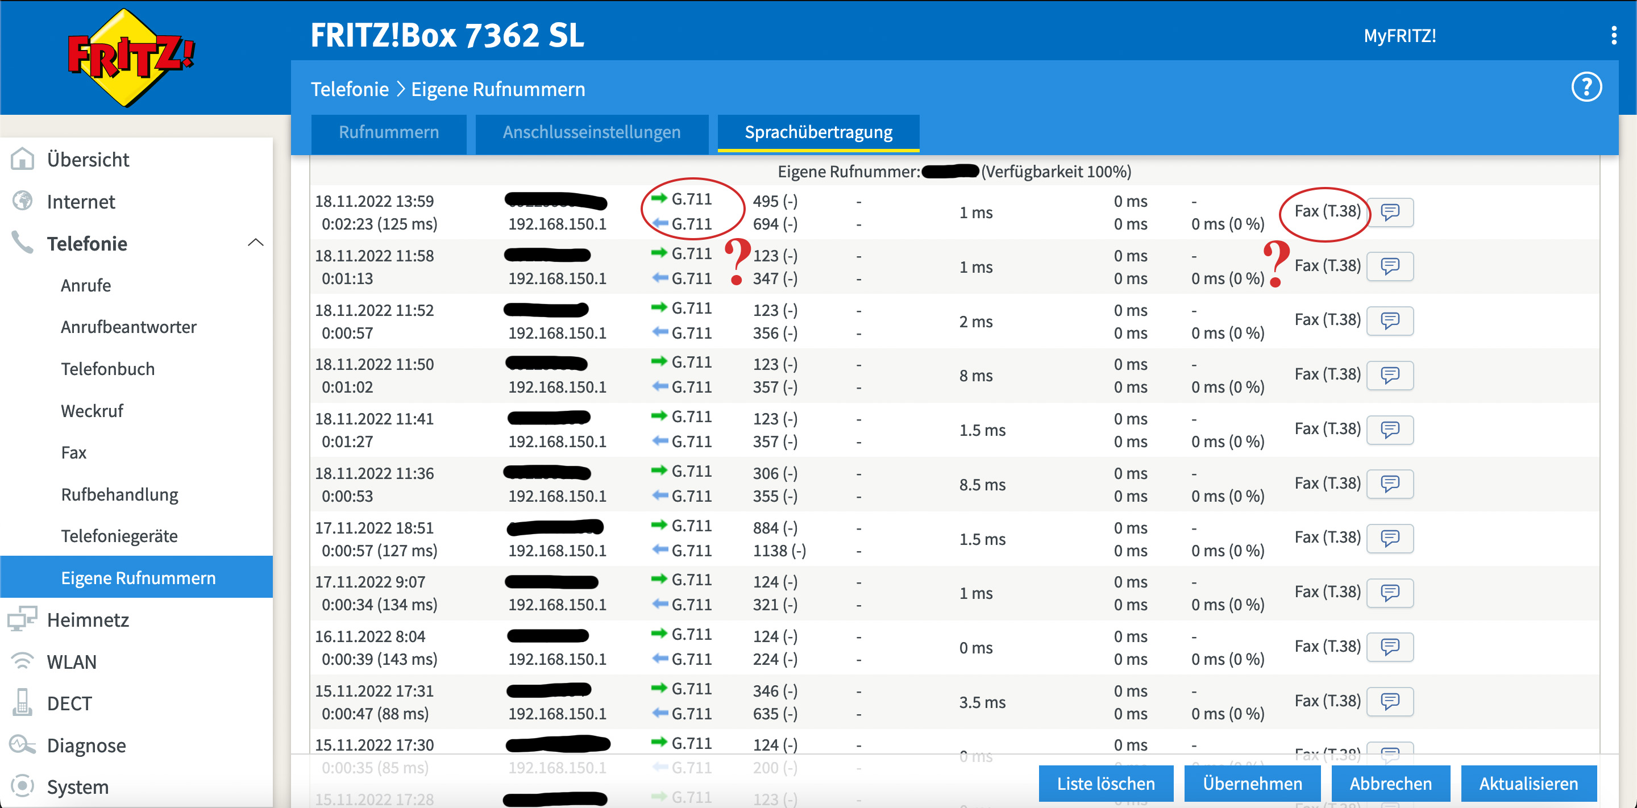Click the Liste löschen button
The width and height of the screenshot is (1637, 808).
(x=1106, y=783)
